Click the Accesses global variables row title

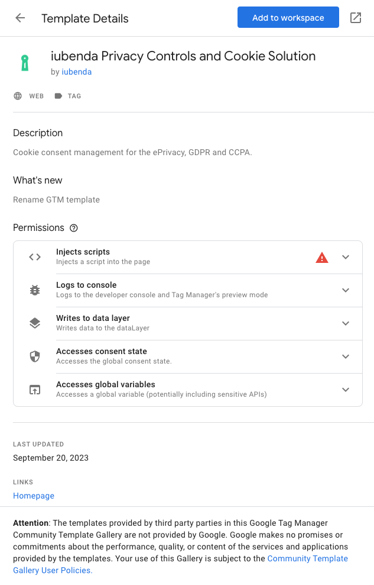[105, 384]
